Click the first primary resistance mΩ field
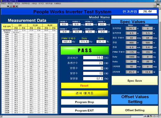The width and height of the screenshot is (161, 118). (64, 24)
